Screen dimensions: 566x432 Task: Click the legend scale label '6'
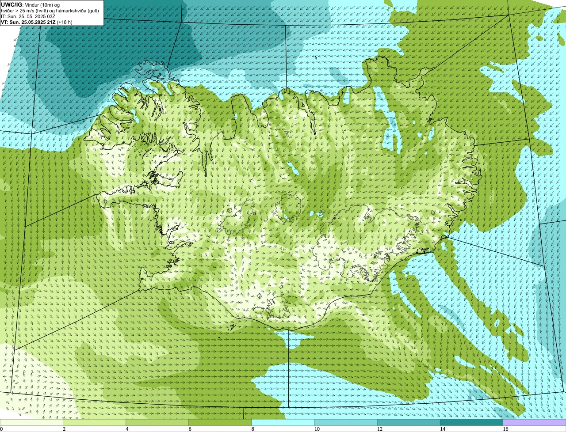[x=190, y=429]
